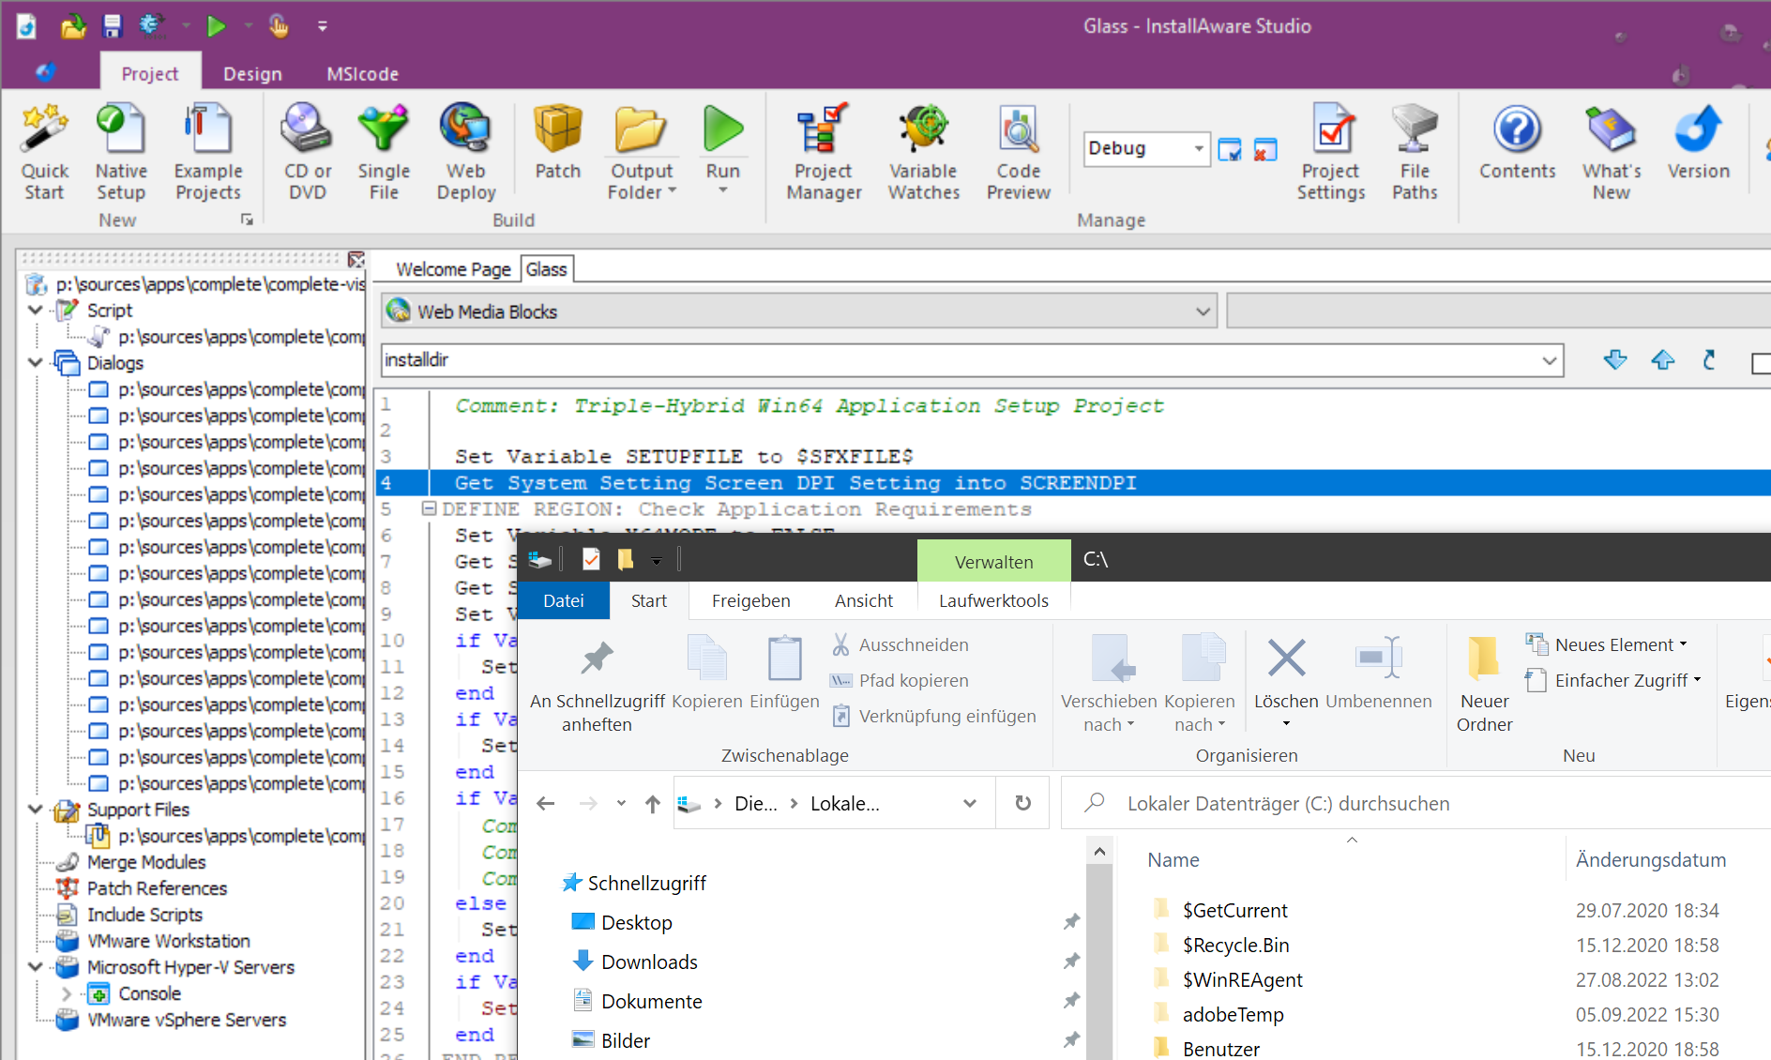Open Project Settings
The width and height of the screenshot is (1771, 1060).
click(x=1331, y=152)
